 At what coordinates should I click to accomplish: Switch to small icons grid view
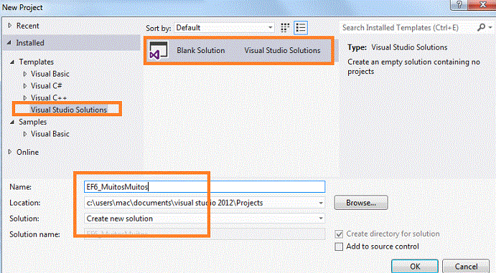pos(285,28)
